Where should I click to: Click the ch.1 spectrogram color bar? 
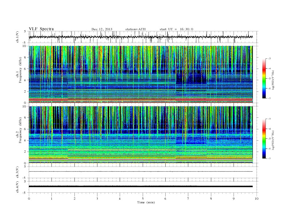[264, 78]
